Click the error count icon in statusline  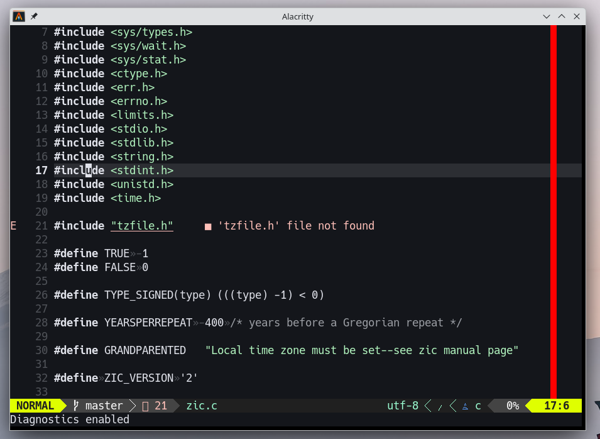pyautogui.click(x=146, y=406)
